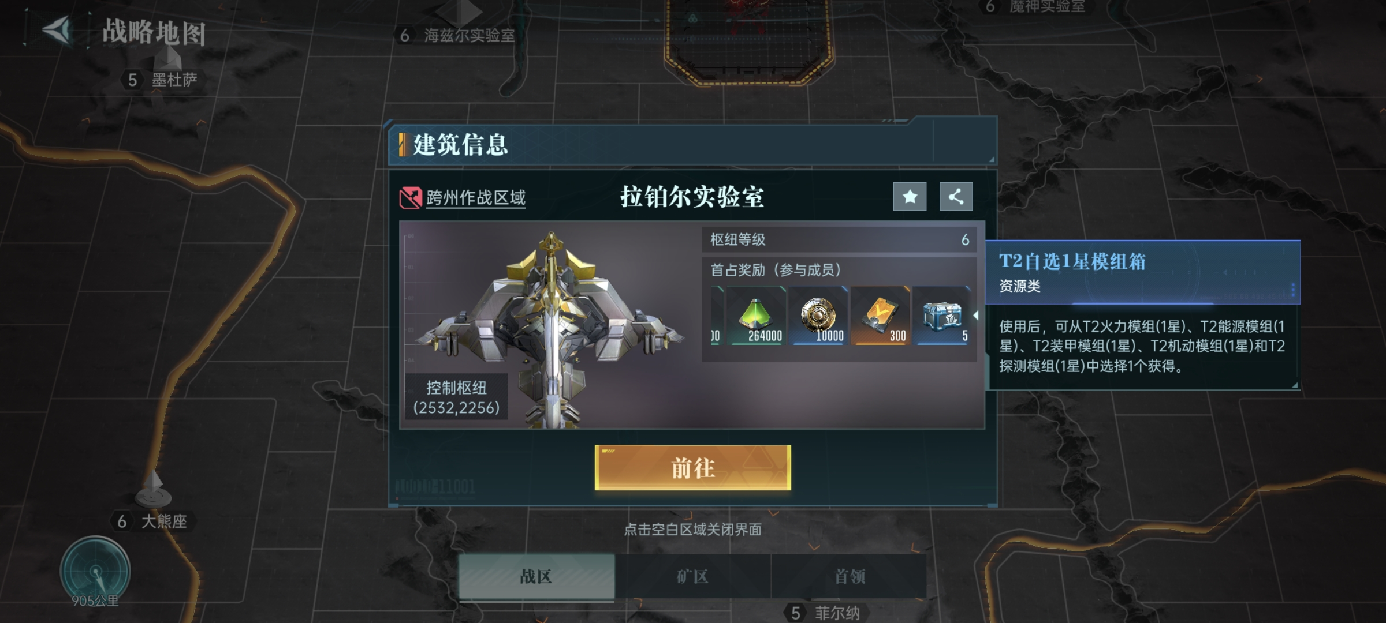Select the 海兹尔实验室 map location
This screenshot has height=623, width=1386.
coord(457,35)
